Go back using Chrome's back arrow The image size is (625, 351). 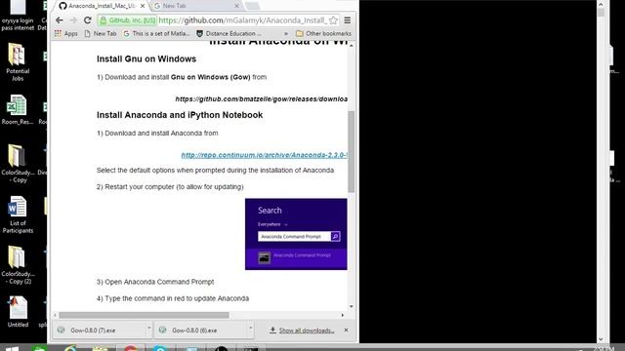pos(60,20)
